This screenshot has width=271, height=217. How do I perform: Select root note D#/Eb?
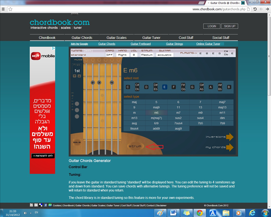[x=156, y=87]
